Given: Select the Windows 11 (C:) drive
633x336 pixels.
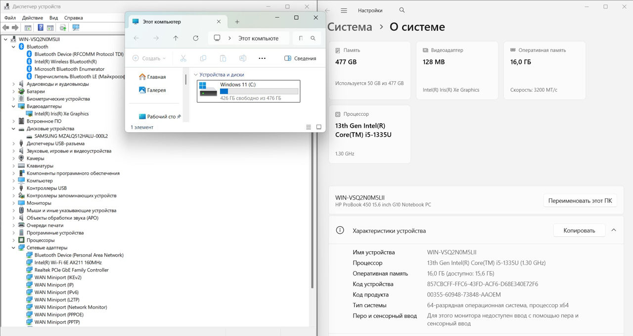Looking at the screenshot, I should (248, 91).
